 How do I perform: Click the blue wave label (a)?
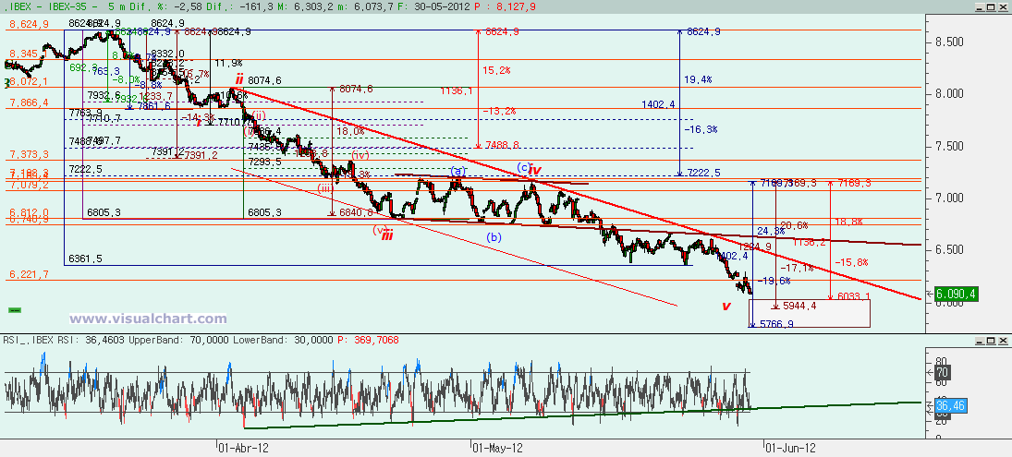tap(457, 171)
